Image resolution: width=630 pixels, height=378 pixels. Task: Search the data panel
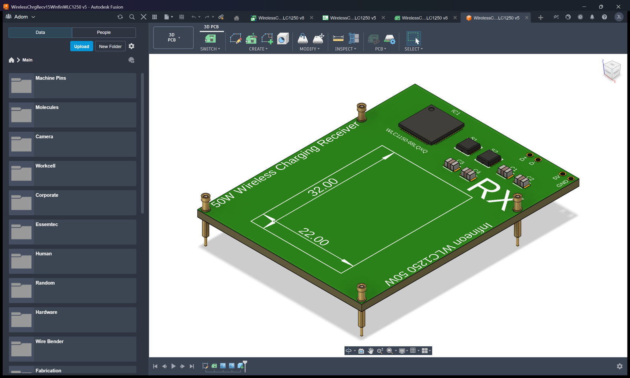[x=132, y=17]
